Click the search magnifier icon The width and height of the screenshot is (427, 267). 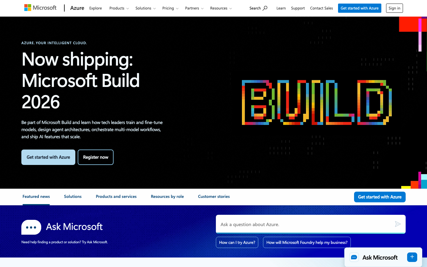tap(265, 8)
